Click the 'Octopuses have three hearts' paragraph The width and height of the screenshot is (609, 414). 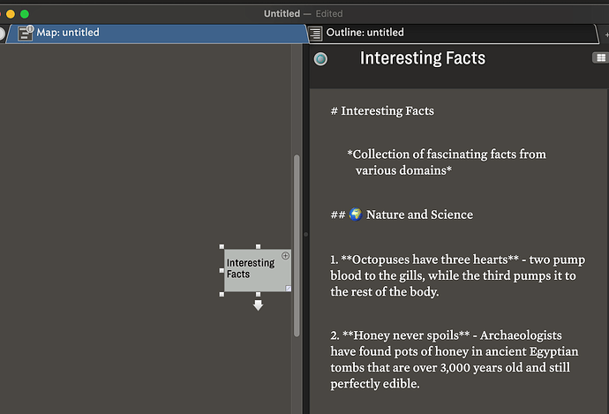pos(457,275)
